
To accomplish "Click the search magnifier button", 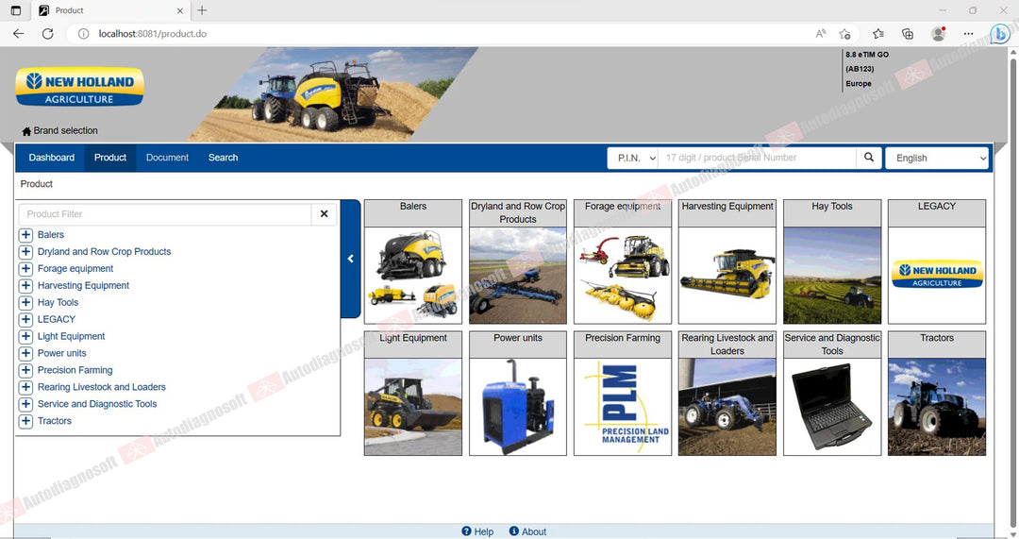I will [868, 158].
